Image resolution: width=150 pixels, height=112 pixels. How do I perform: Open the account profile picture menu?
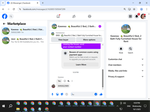coord(143,16)
